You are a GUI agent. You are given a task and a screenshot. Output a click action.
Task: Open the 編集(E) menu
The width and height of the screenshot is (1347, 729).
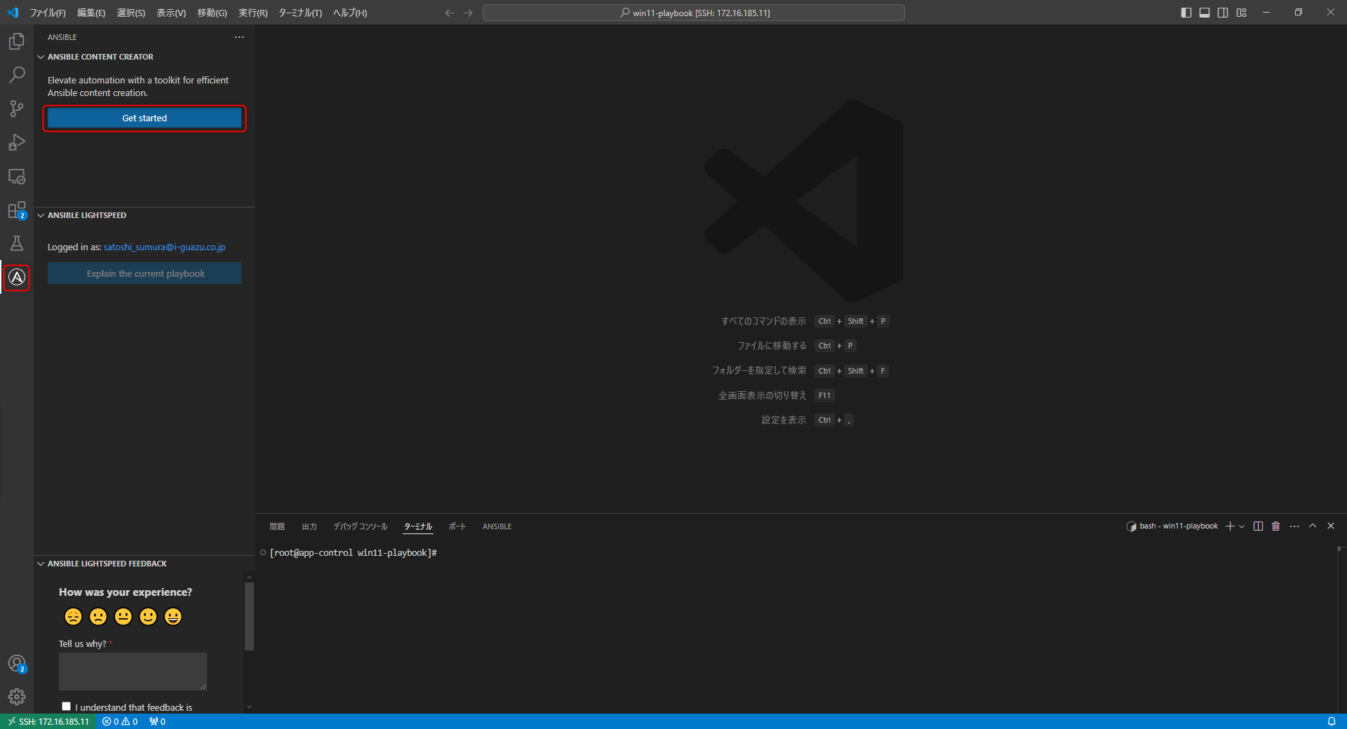click(x=91, y=13)
